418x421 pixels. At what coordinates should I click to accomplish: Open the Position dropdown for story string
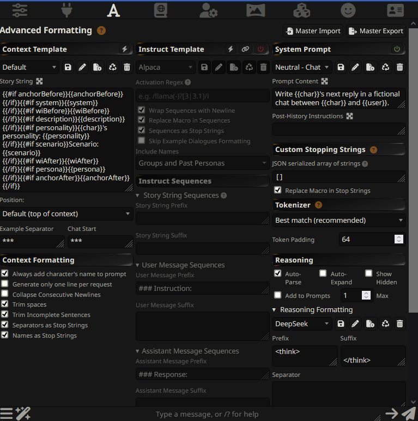pos(66,213)
